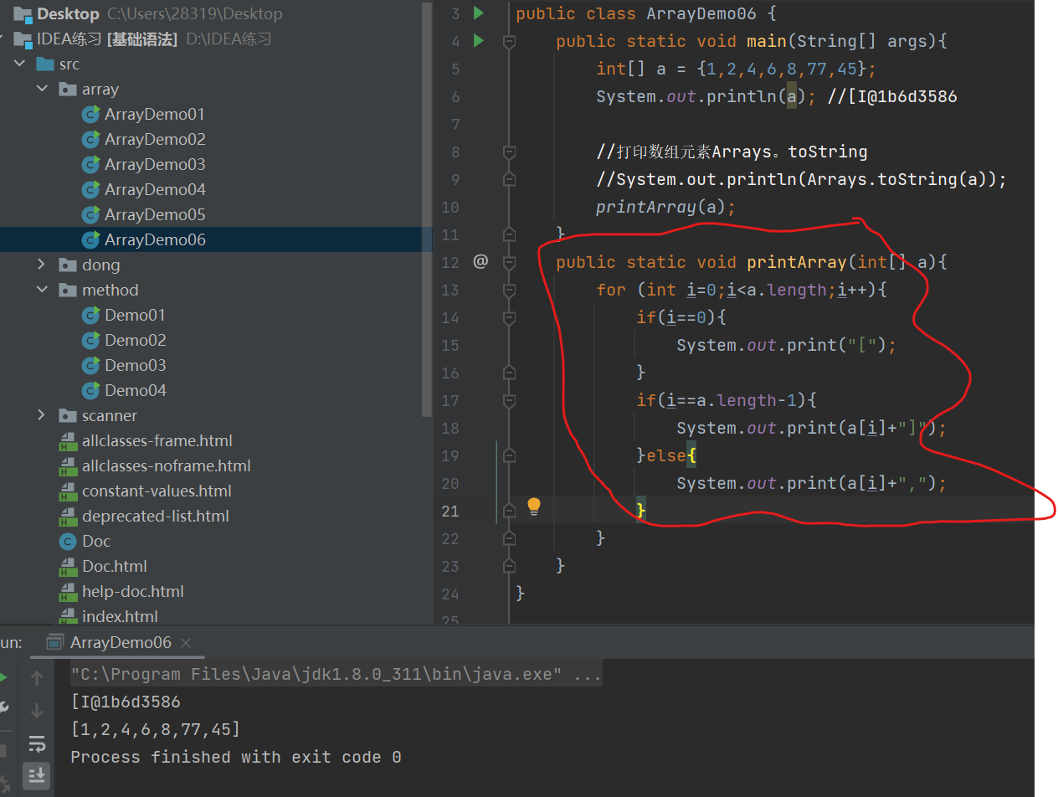The image size is (1058, 797).
Task: Click the allclasses-frame.html file icon
Action: (68, 441)
